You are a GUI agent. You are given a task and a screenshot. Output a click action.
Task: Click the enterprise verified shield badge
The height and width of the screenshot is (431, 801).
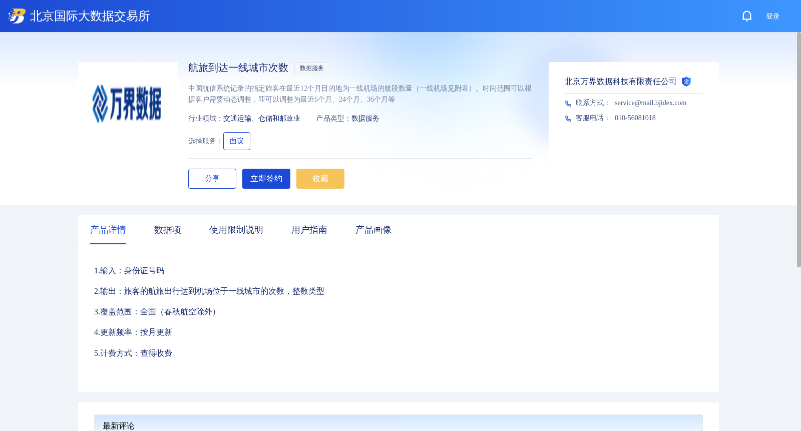click(686, 82)
